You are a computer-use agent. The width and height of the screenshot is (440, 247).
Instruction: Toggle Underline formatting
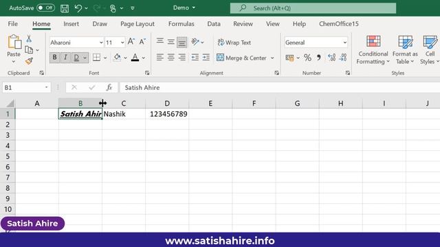76,58
